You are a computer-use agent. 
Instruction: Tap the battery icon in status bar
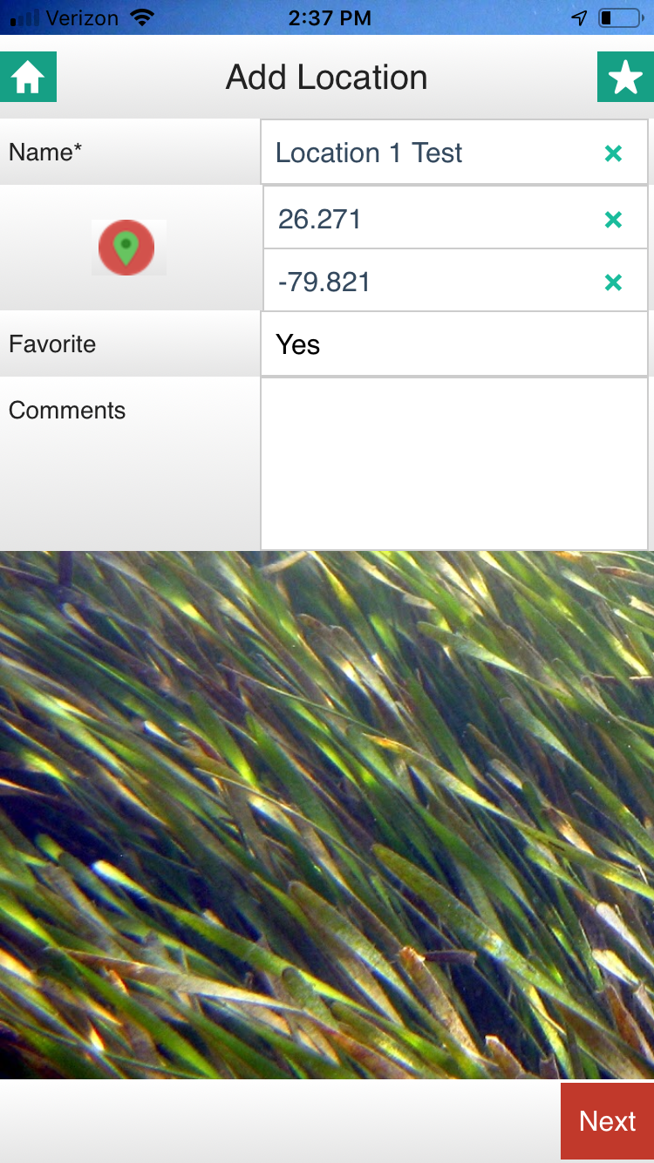[x=618, y=17]
